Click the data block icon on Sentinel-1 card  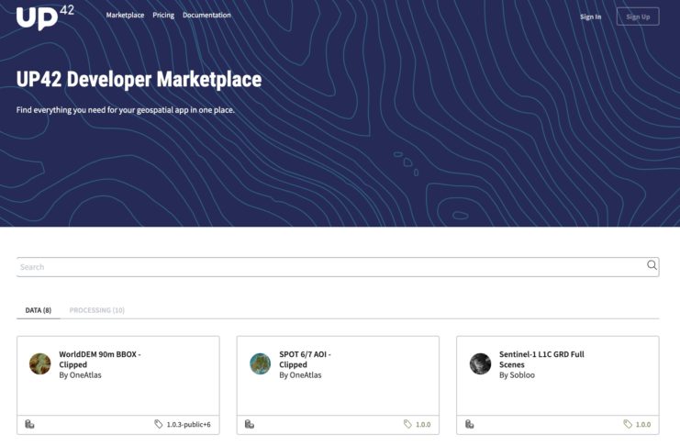pos(469,424)
